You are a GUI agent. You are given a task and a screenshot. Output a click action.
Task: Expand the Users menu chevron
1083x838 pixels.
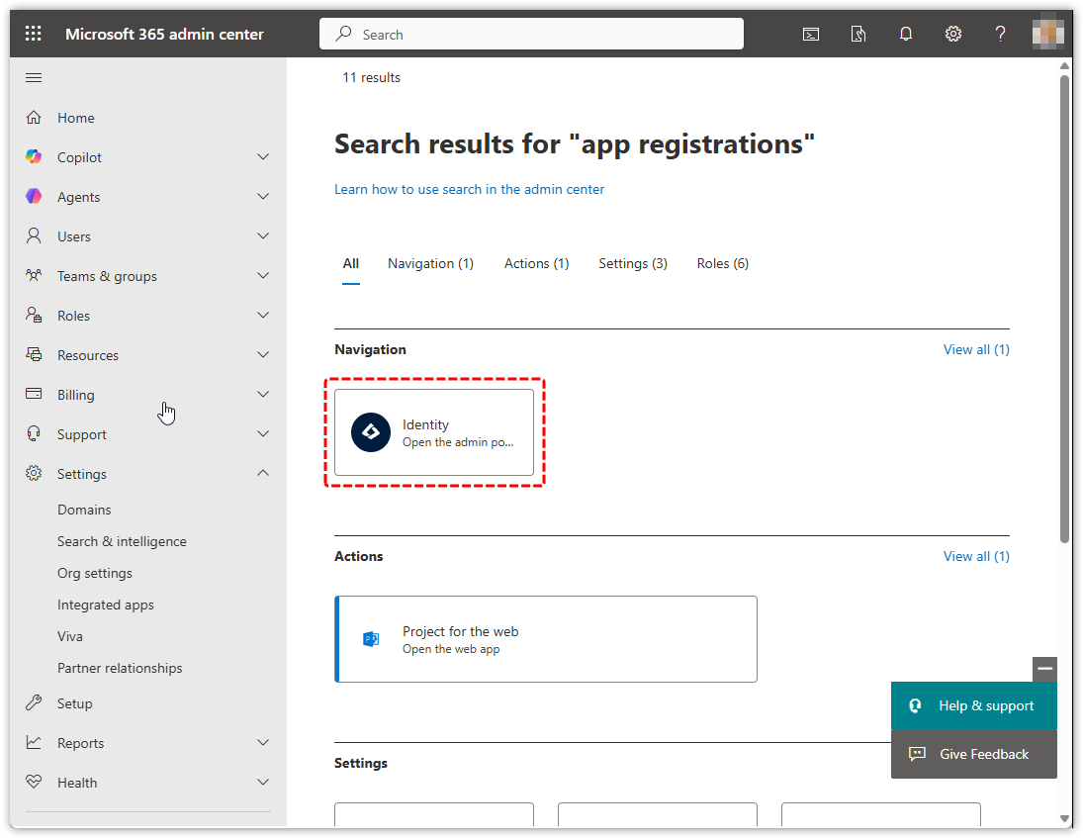coord(263,236)
